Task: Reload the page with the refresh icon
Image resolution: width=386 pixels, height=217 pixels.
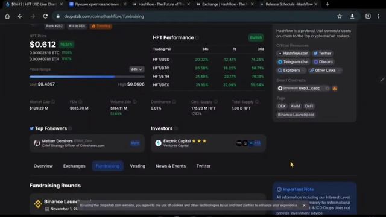Action: click(x=45, y=16)
